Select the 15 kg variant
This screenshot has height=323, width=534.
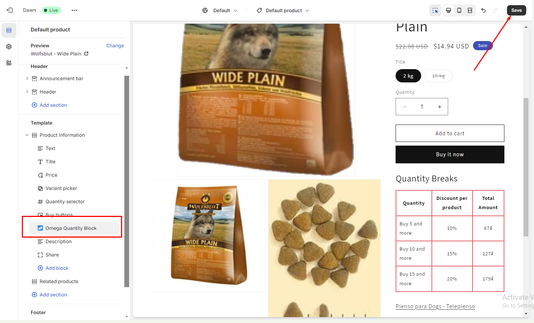pyautogui.click(x=439, y=76)
